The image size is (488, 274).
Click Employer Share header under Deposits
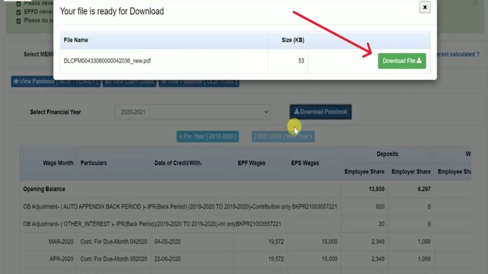pyautogui.click(x=411, y=172)
